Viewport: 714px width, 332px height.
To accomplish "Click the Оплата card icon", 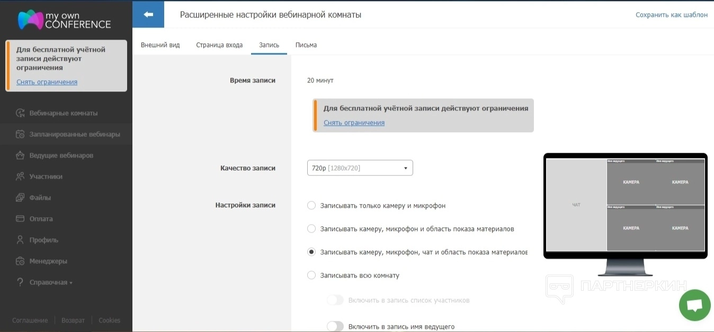I will coord(21,219).
